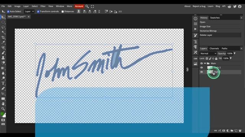Open the Layers panel options menu arrow

tap(241, 49)
